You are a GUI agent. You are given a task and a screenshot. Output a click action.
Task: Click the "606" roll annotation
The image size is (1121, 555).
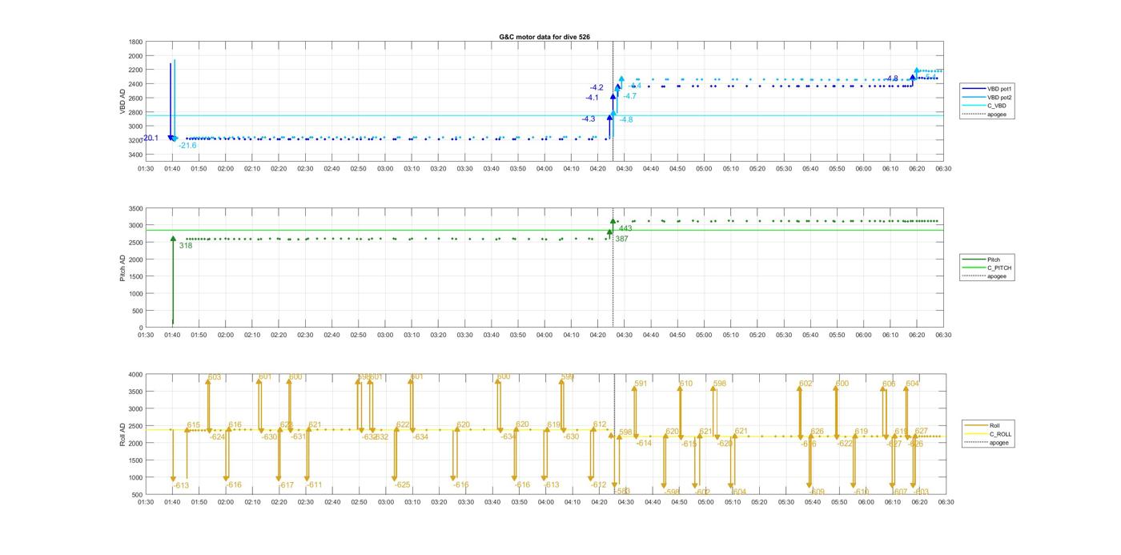[x=889, y=384]
